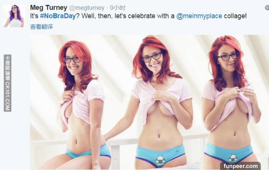Click the globe icon at tweet's edge

tap(267, 8)
